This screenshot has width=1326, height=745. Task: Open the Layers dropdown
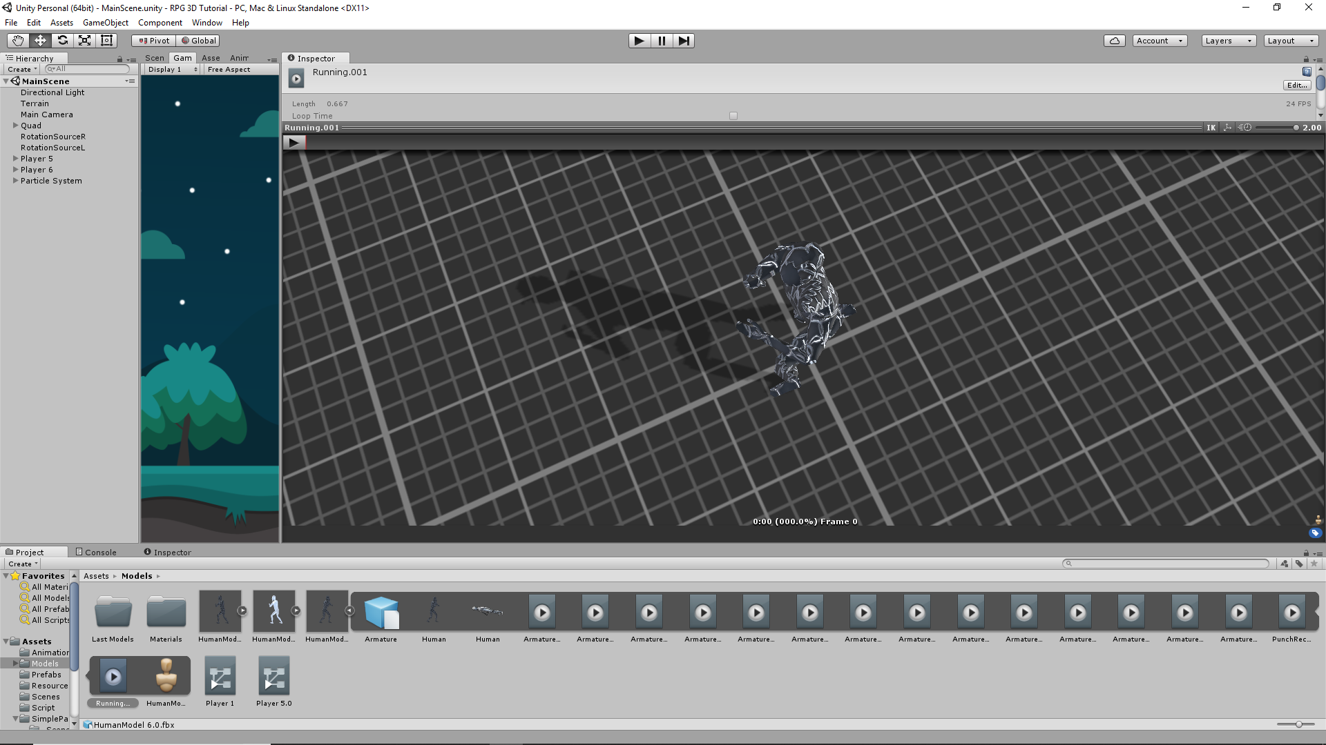click(1228, 41)
